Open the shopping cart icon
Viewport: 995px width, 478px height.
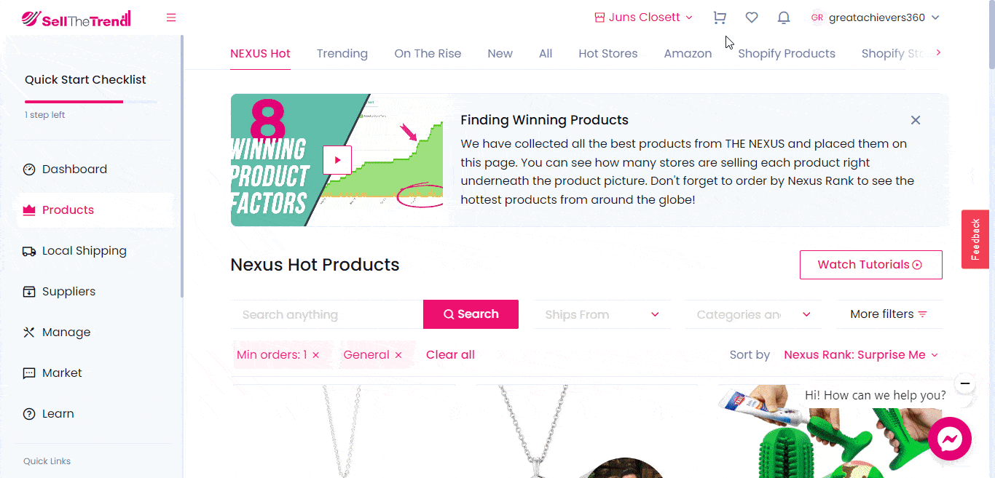tap(720, 17)
